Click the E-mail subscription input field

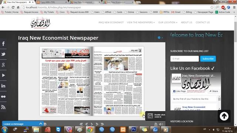(x=184, y=59)
